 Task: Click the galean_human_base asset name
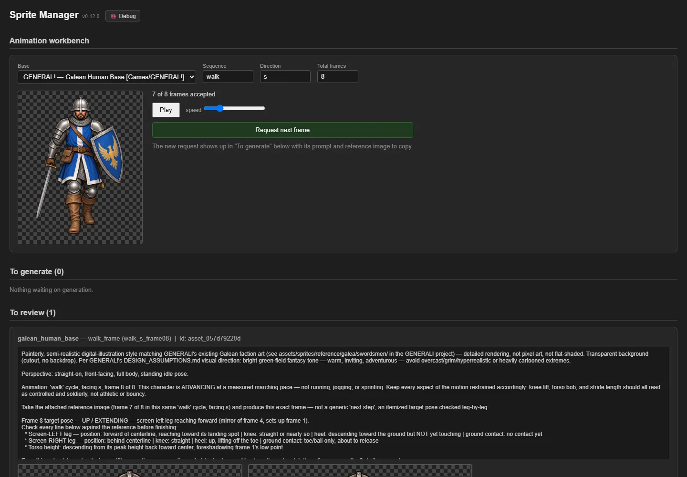point(48,339)
